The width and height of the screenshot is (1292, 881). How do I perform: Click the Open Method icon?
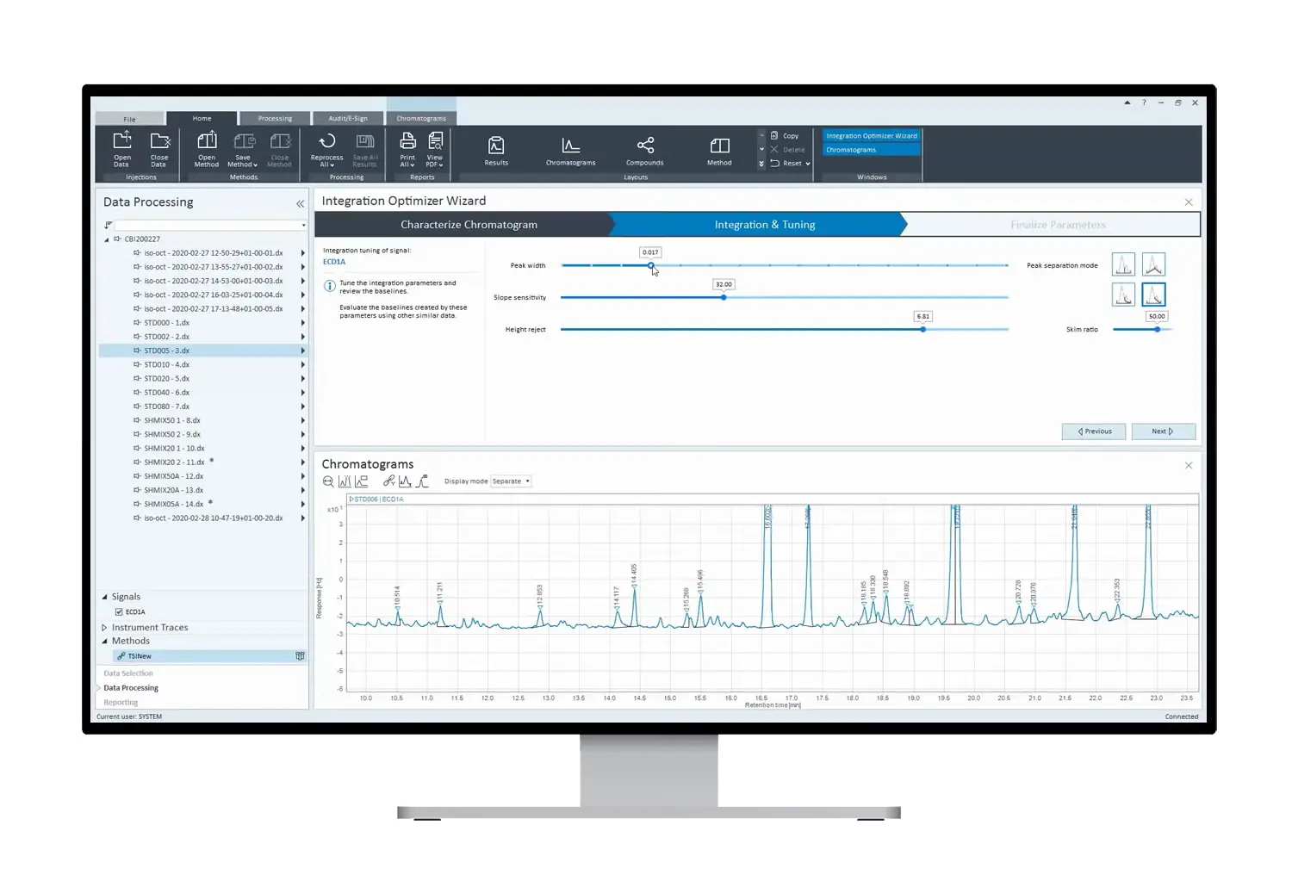(x=207, y=142)
